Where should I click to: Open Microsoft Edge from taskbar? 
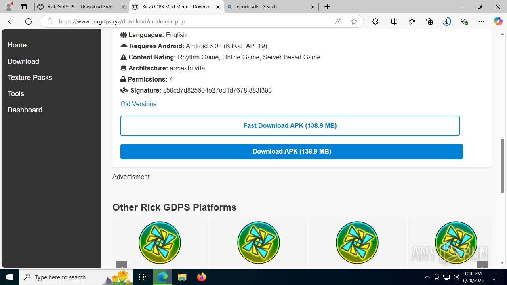(x=163, y=277)
